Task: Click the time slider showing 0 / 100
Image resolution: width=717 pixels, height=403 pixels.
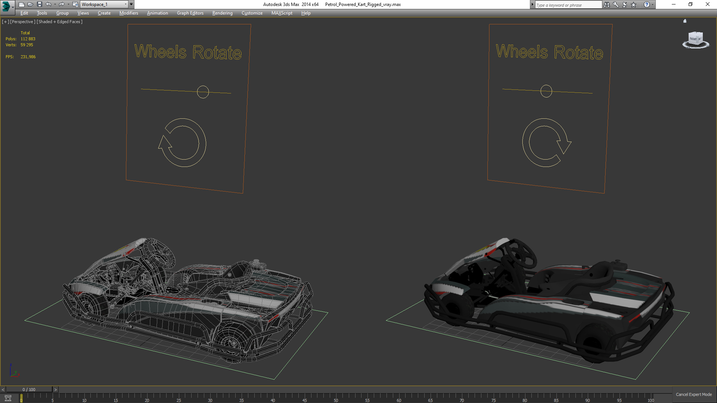Action: click(x=29, y=390)
